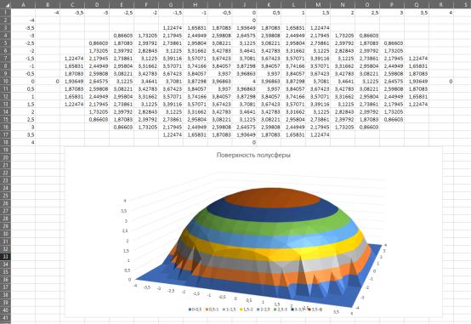The image size is (471, 324).
Task: Click cell P15 with value 0,86603
Action: [392, 119]
